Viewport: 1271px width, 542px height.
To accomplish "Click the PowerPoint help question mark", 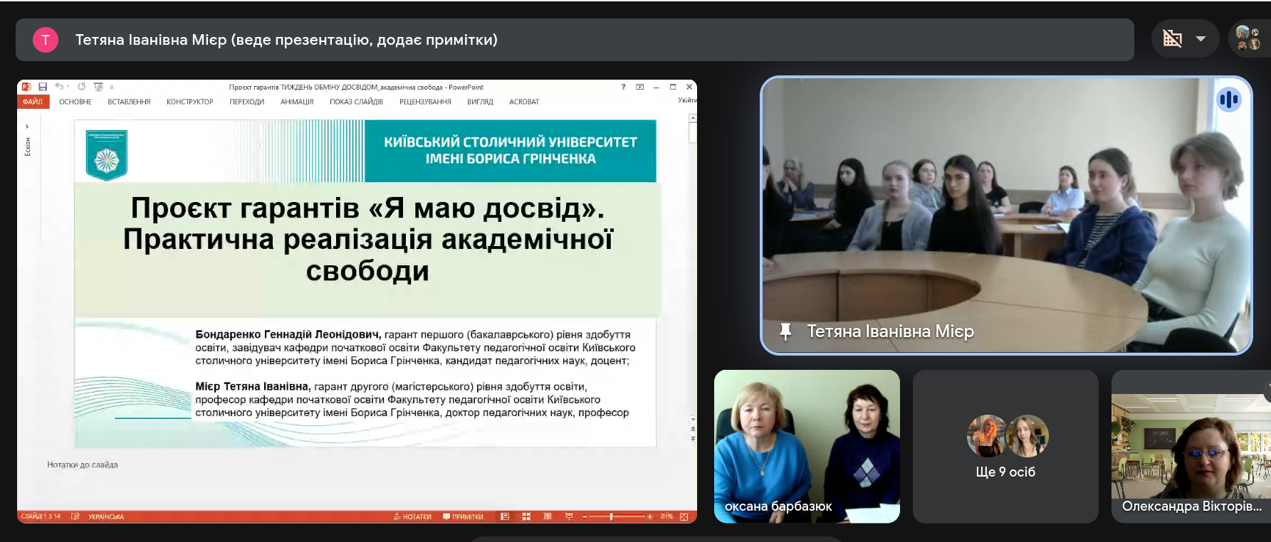I will tap(624, 87).
